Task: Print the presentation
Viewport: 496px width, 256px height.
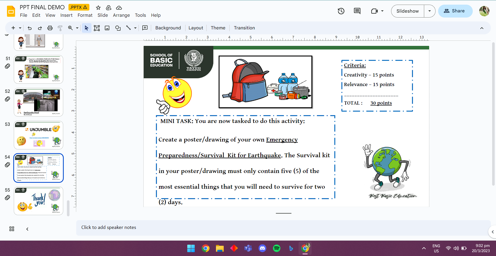Action: (50, 28)
